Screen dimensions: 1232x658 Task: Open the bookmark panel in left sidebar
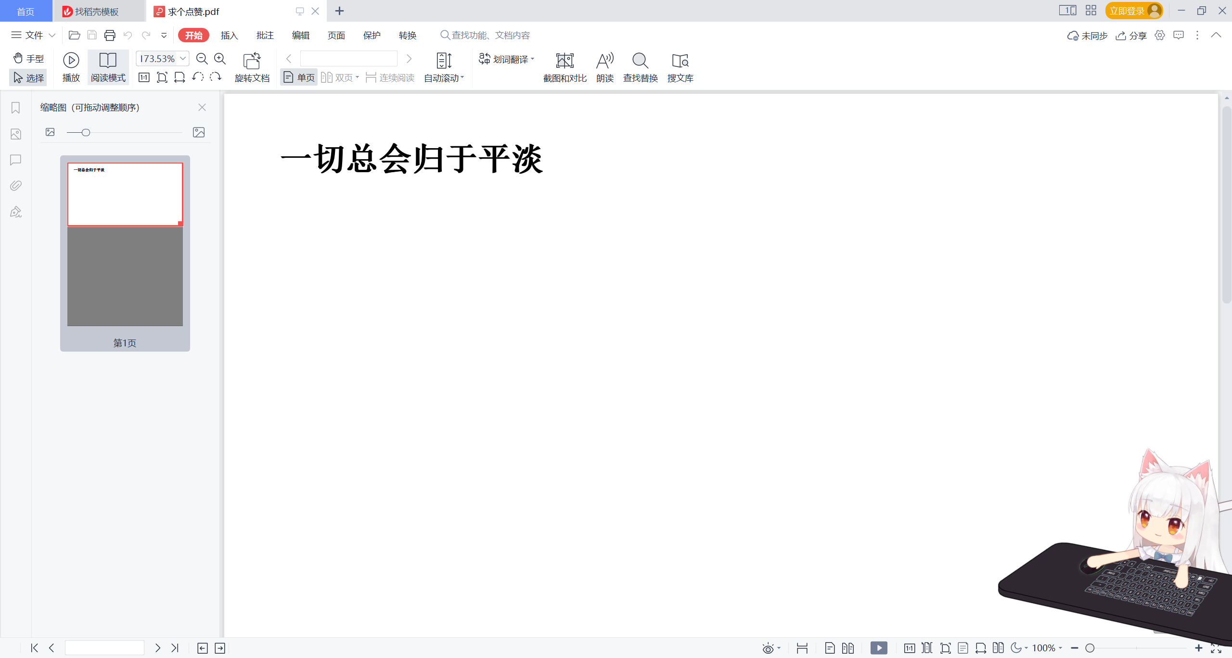click(x=15, y=108)
